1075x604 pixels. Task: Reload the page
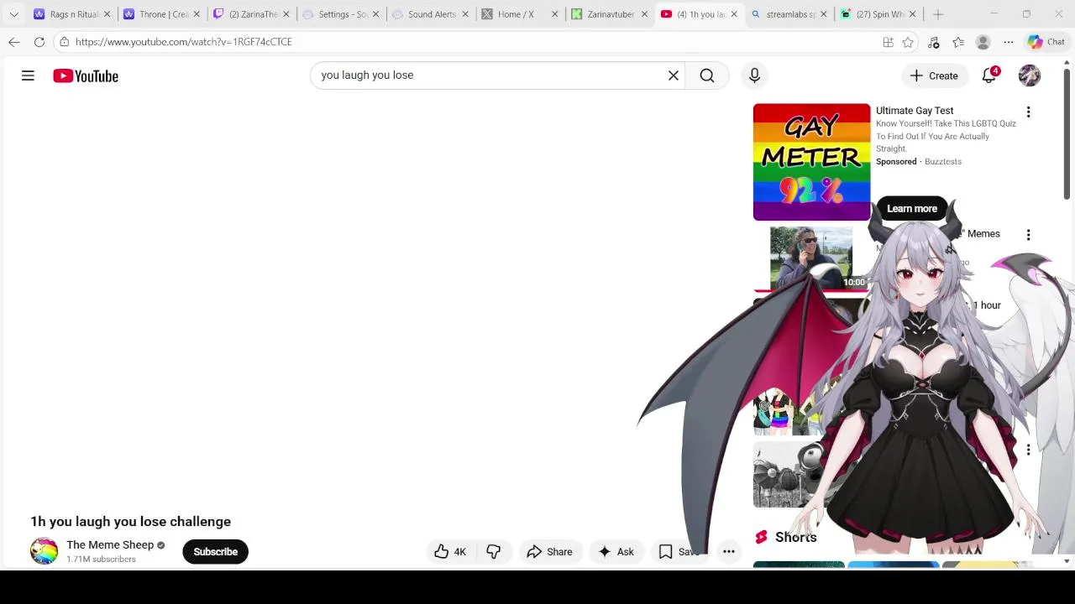point(39,42)
